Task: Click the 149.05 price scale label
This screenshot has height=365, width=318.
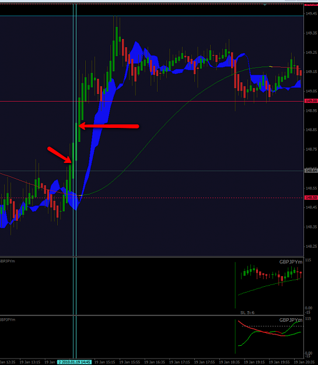Action: tap(311, 91)
